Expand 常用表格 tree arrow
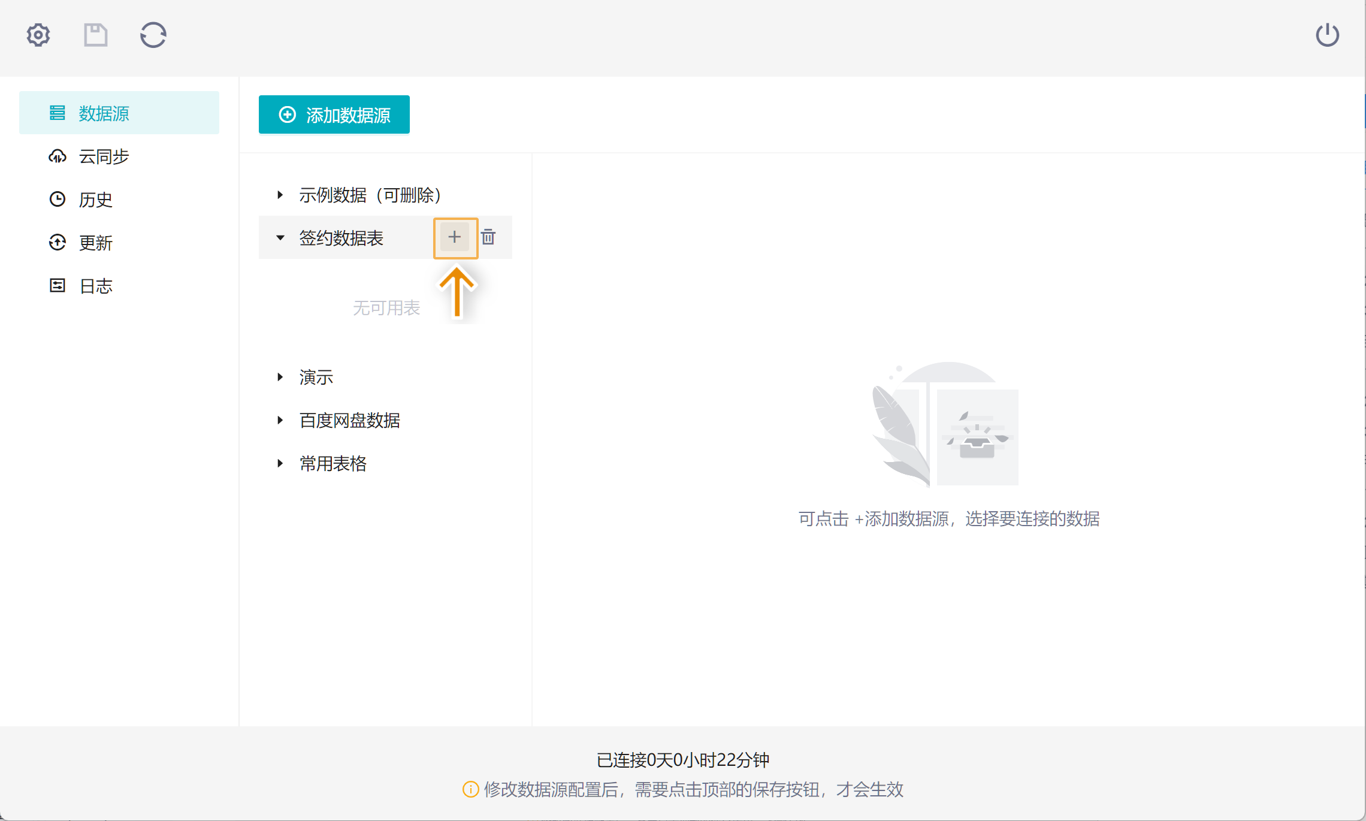The height and width of the screenshot is (821, 1366). point(280,463)
